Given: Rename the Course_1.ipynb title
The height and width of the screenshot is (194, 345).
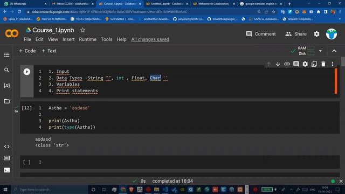Looking at the screenshot, I should (53, 30).
